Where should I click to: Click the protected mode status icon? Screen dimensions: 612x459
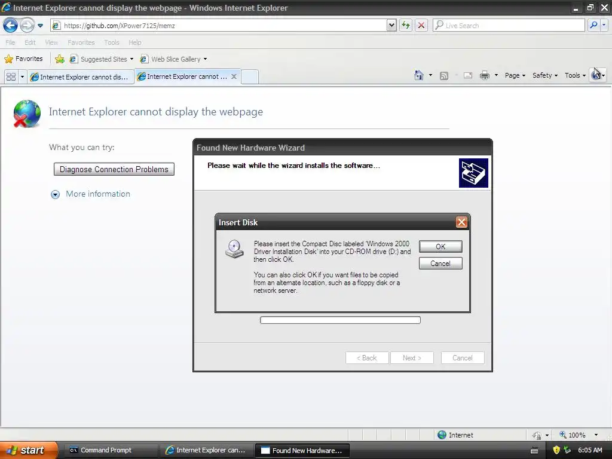(x=537, y=435)
